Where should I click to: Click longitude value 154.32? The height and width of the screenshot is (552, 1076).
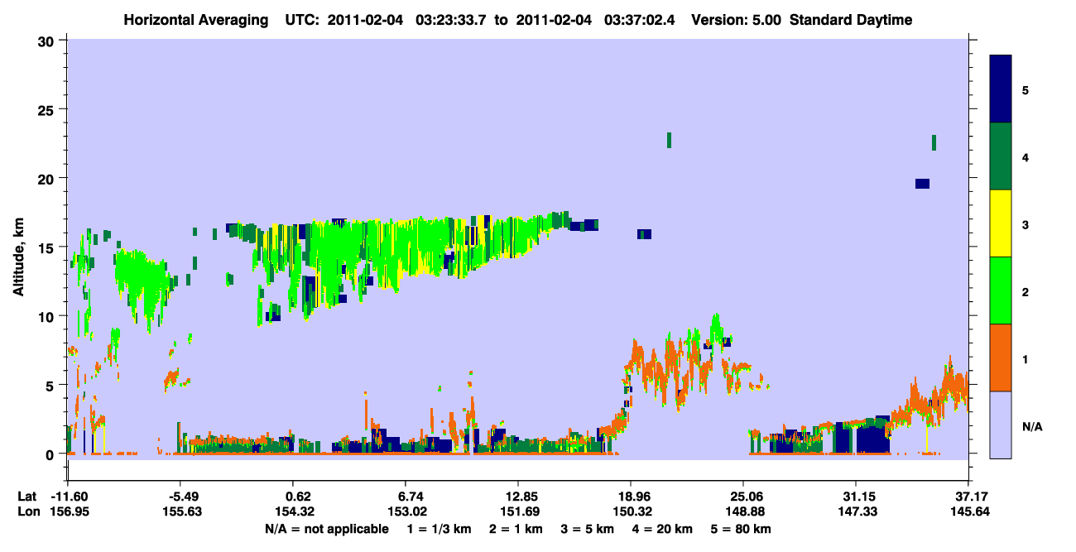(293, 511)
